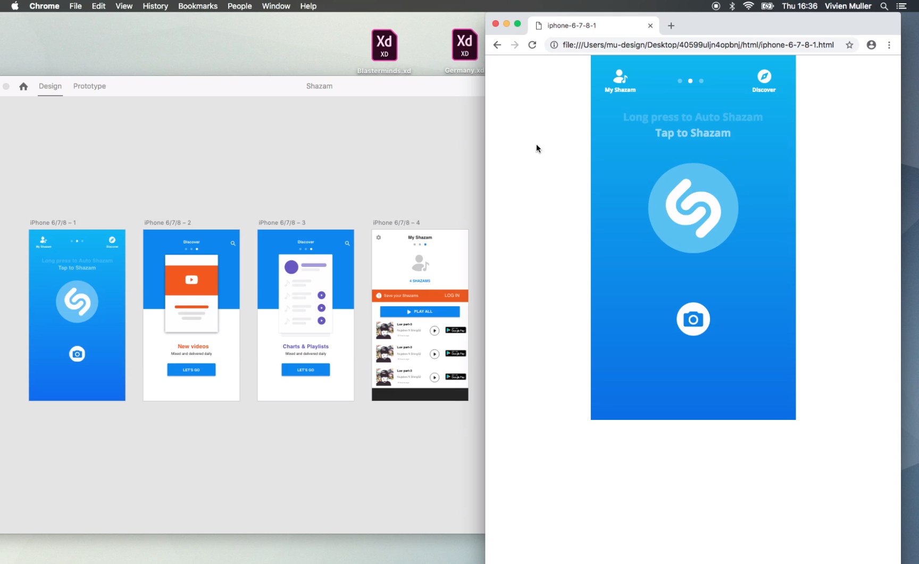The height and width of the screenshot is (564, 919).
Task: Click the 4 SHAZAMS label in artboard 4
Action: click(420, 281)
